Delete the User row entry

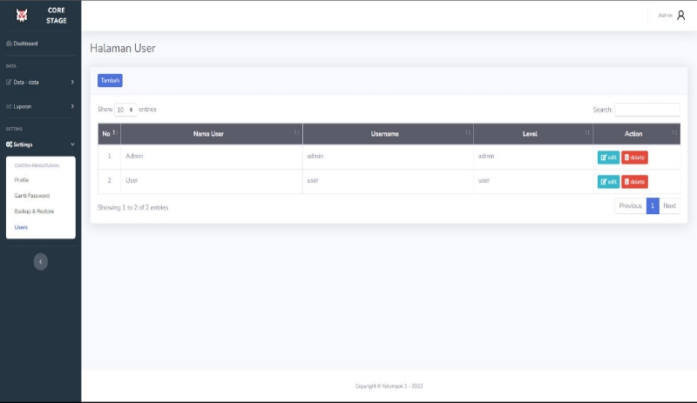click(634, 182)
